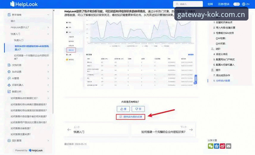The height and width of the screenshot is (155, 255).
Task: Go to next article 如何搭建一个完整的企业内部知识库?
Action: pos(163,130)
